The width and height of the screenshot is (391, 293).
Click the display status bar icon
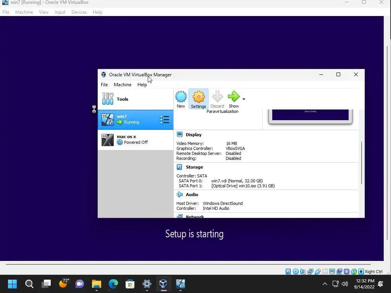pyautogui.click(x=332, y=272)
